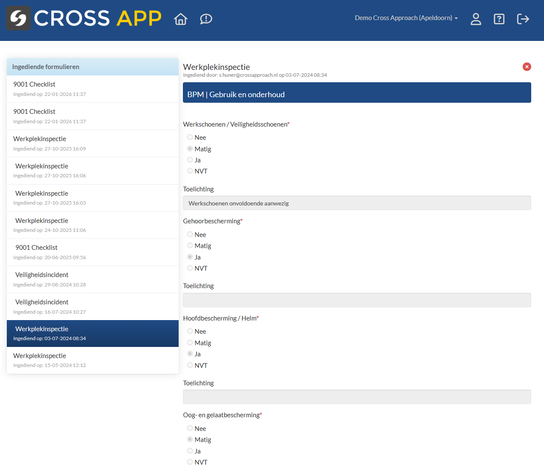This screenshot has height=465, width=544.
Task: Open the help question mark icon
Action: (499, 19)
